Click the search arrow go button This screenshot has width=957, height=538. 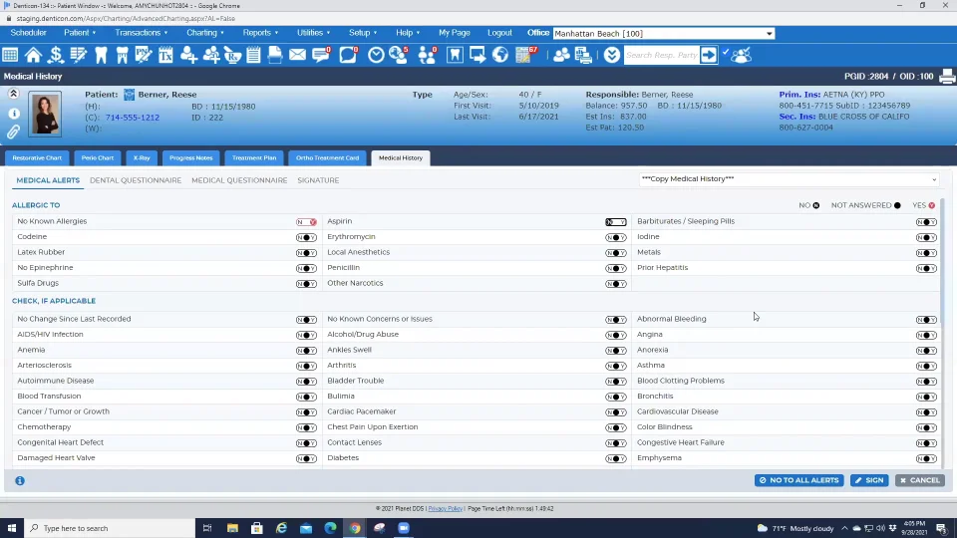point(709,55)
